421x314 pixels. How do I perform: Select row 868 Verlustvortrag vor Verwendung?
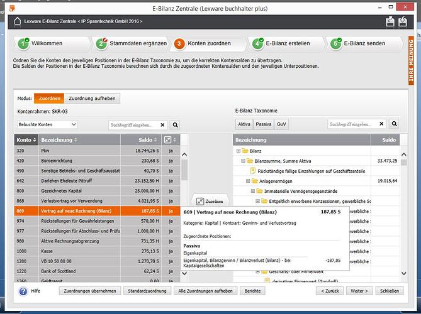(97, 201)
